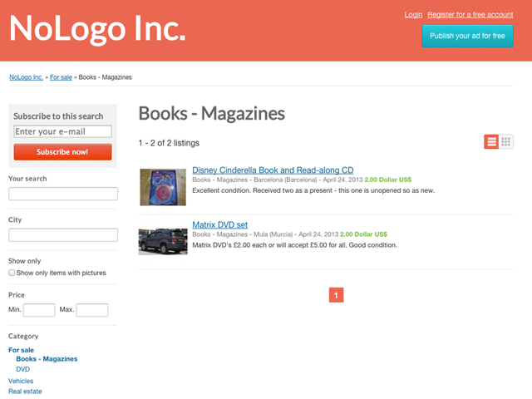The image size is (532, 399).
Task: Go to page 1 in pagination
Action: click(x=336, y=295)
